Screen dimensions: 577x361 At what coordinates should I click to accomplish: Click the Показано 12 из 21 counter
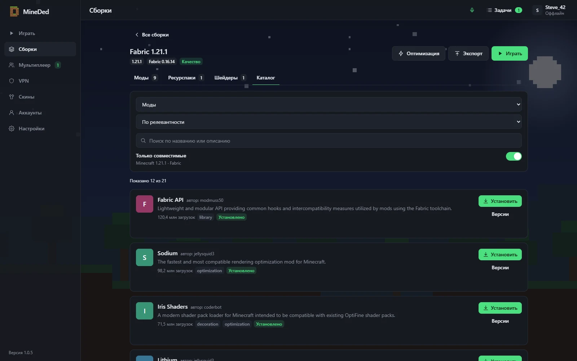tap(148, 181)
